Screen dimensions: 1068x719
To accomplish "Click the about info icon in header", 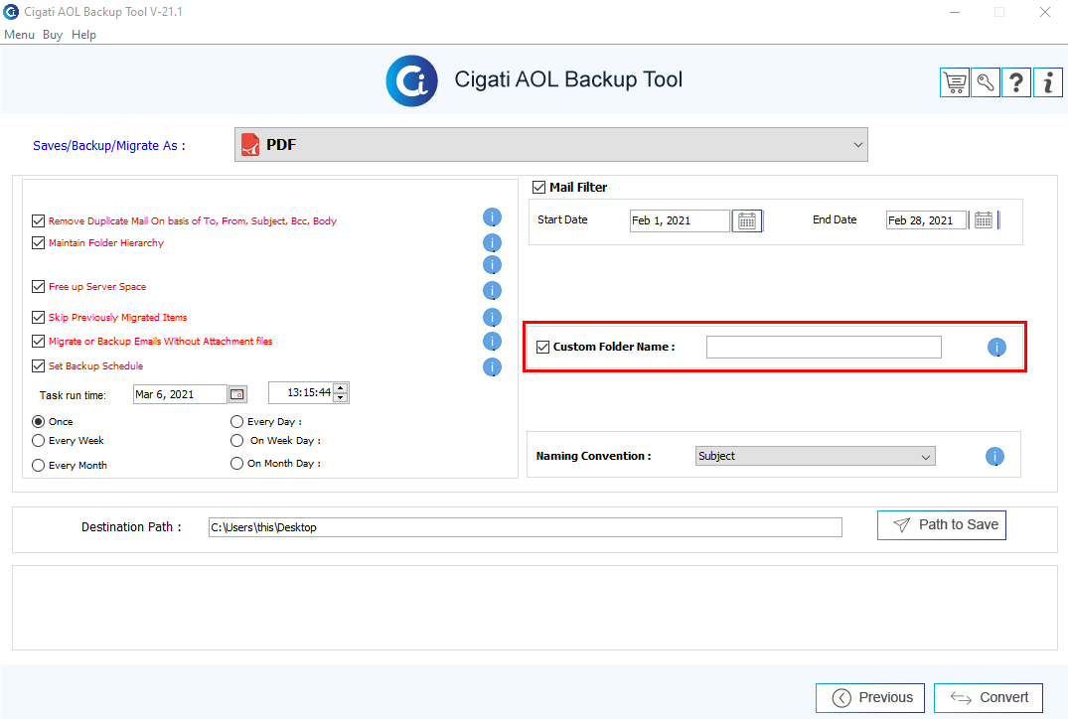I will click(x=1047, y=83).
